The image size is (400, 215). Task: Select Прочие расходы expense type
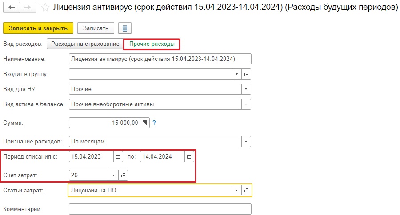click(152, 44)
